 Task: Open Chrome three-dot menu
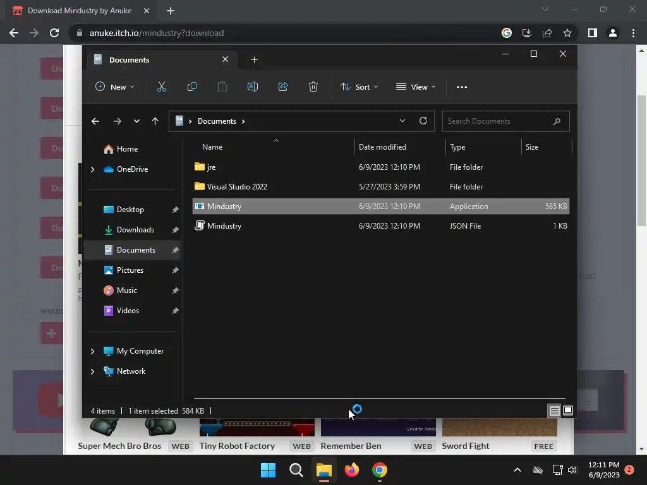pos(633,33)
